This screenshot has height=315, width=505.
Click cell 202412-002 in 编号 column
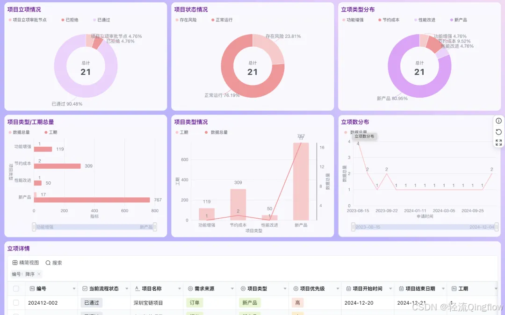[43, 303]
